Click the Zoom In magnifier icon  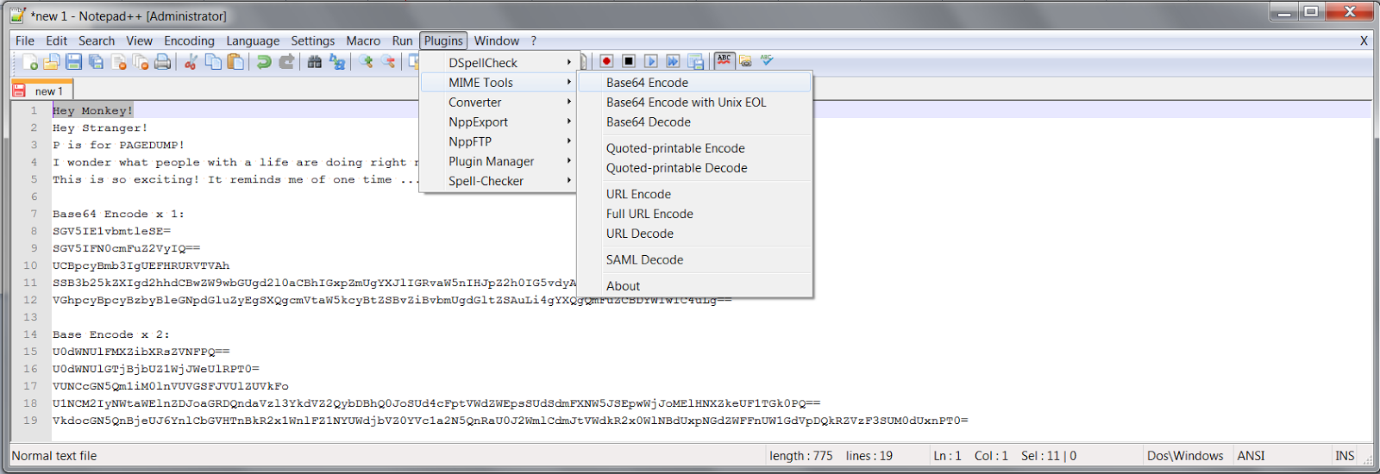pos(367,62)
